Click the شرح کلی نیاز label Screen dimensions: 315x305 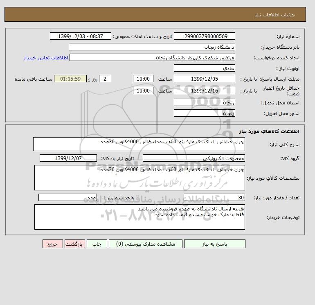pyautogui.click(x=284, y=145)
